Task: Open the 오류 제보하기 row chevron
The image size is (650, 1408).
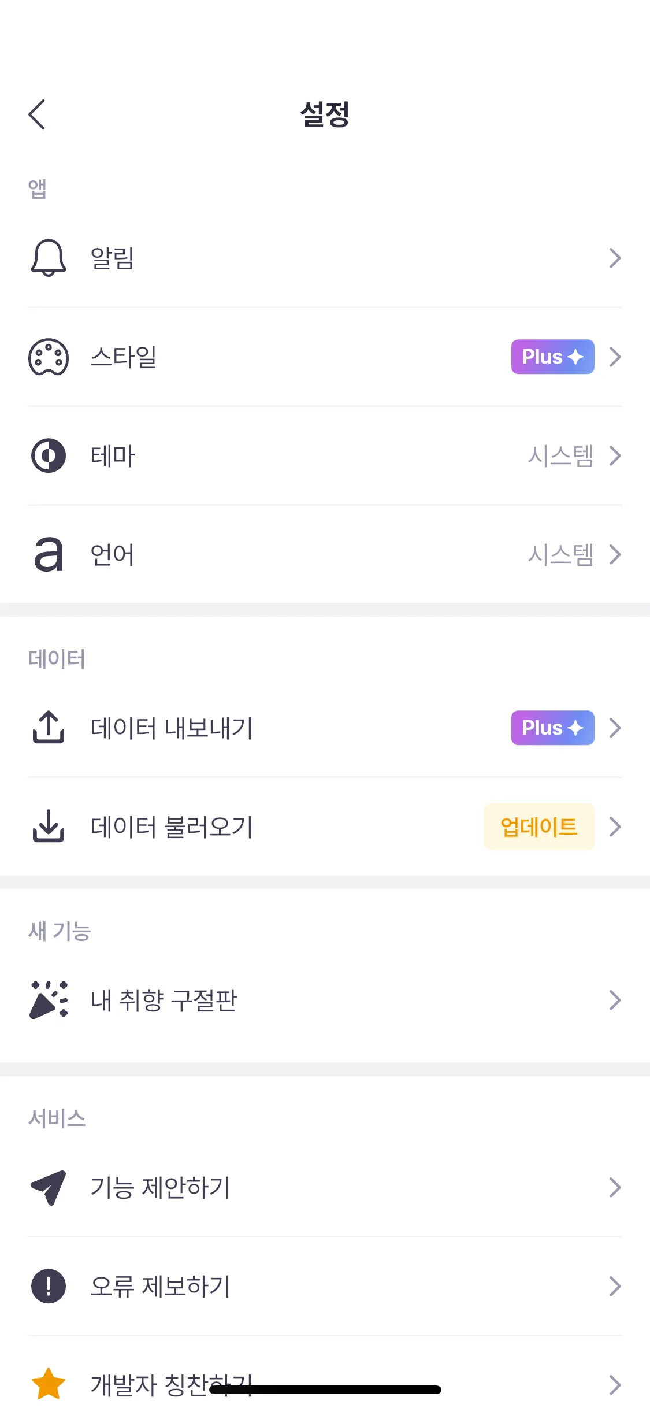Action: coord(615,1286)
